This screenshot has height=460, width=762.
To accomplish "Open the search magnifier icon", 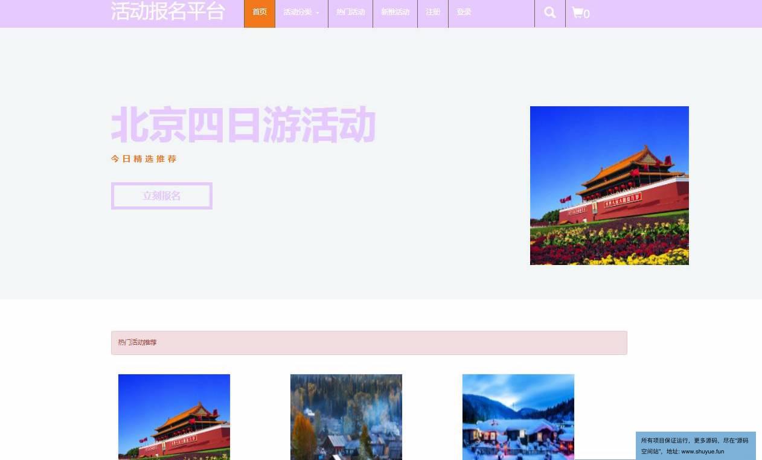I will pyautogui.click(x=549, y=13).
